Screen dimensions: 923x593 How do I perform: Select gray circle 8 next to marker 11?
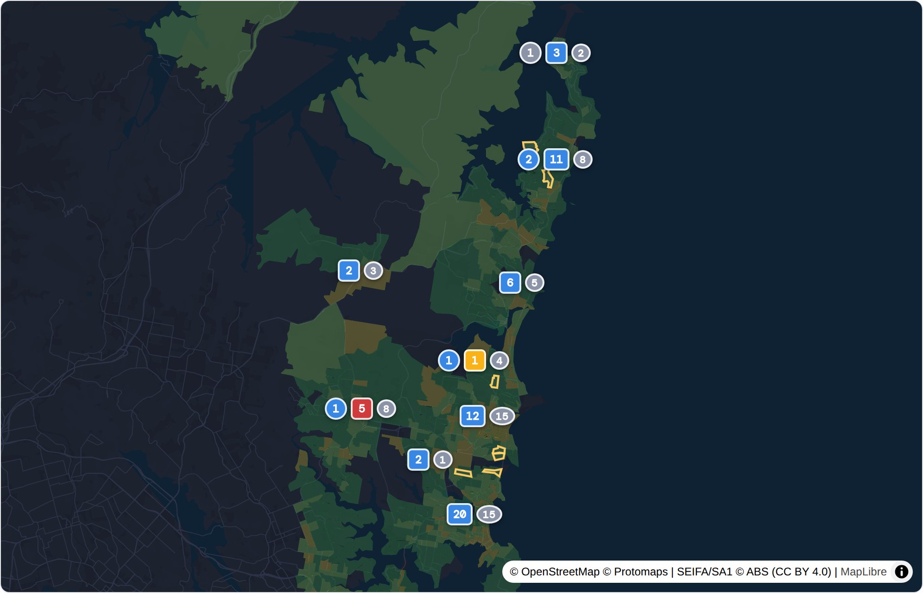(x=583, y=159)
